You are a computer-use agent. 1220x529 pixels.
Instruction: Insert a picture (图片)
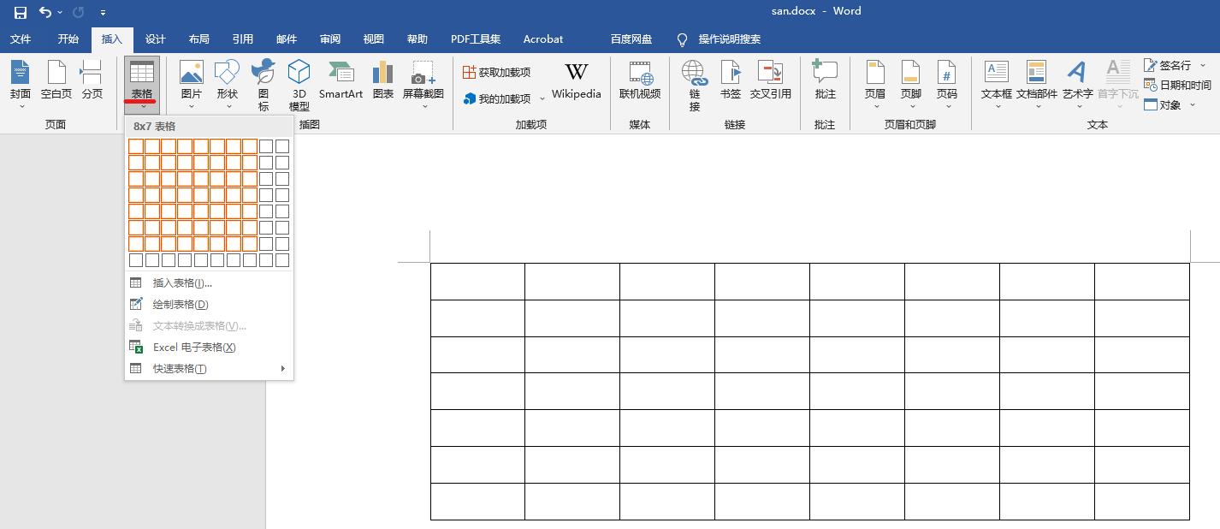coord(192,84)
